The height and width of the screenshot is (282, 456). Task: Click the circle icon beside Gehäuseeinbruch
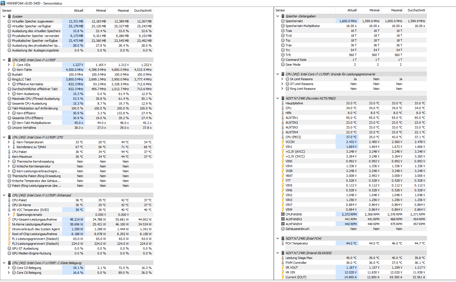coord(283,229)
